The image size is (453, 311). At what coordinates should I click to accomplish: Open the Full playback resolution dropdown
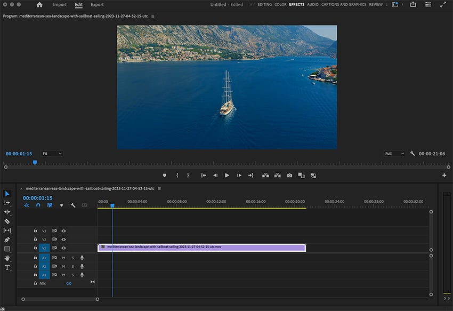pos(393,153)
